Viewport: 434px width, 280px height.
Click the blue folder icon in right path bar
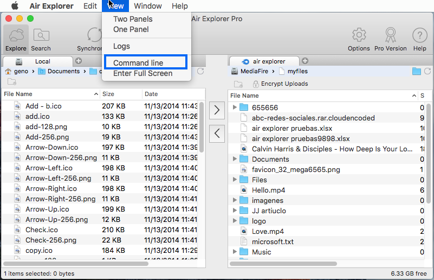416,71
